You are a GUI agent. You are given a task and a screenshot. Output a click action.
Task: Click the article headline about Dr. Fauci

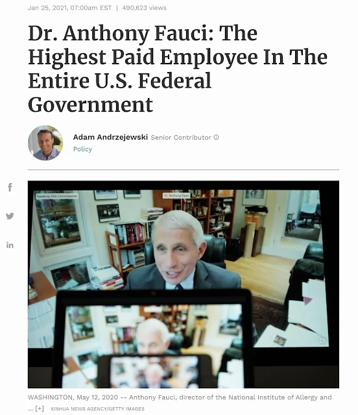click(x=178, y=69)
